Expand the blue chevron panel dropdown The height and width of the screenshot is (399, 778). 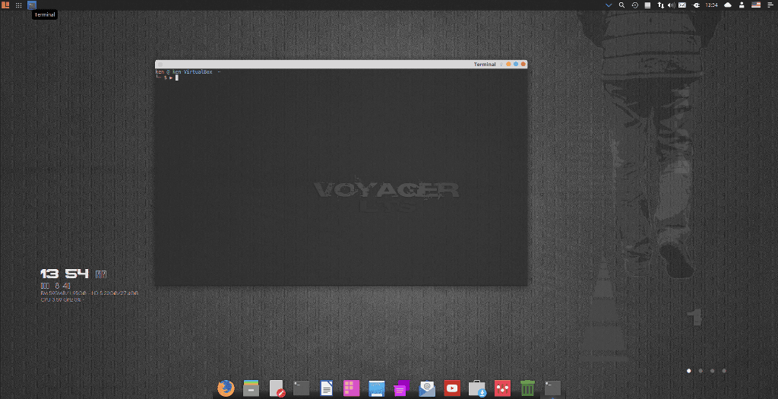tap(609, 5)
